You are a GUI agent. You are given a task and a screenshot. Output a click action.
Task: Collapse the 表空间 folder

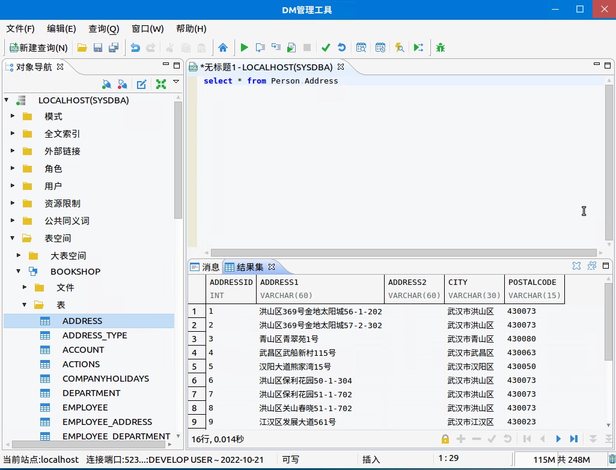pyautogui.click(x=13, y=238)
